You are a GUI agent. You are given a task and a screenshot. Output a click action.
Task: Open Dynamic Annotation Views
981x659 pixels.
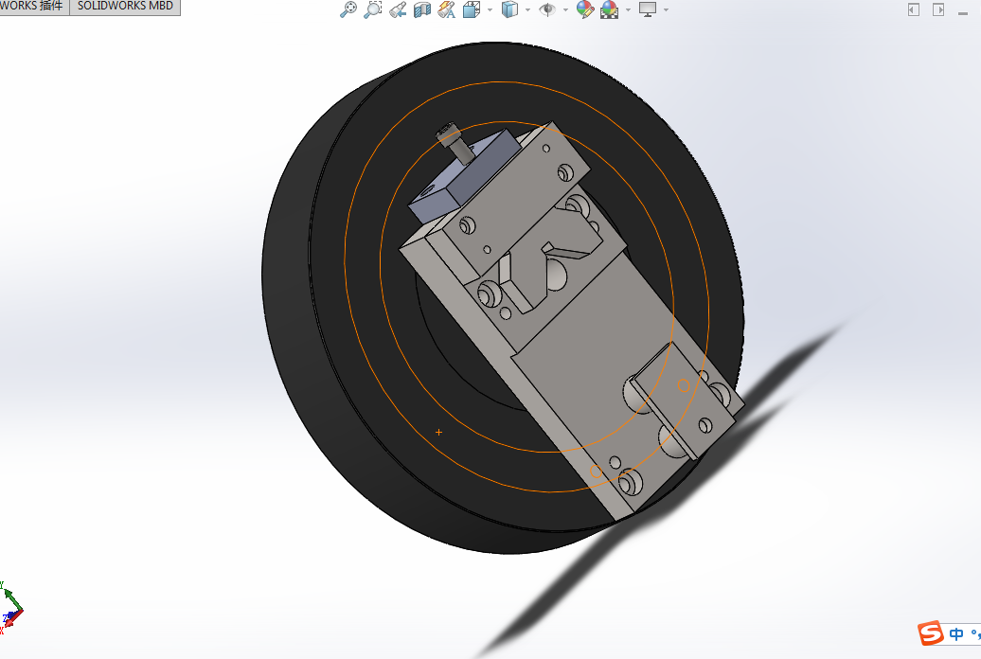tap(447, 9)
